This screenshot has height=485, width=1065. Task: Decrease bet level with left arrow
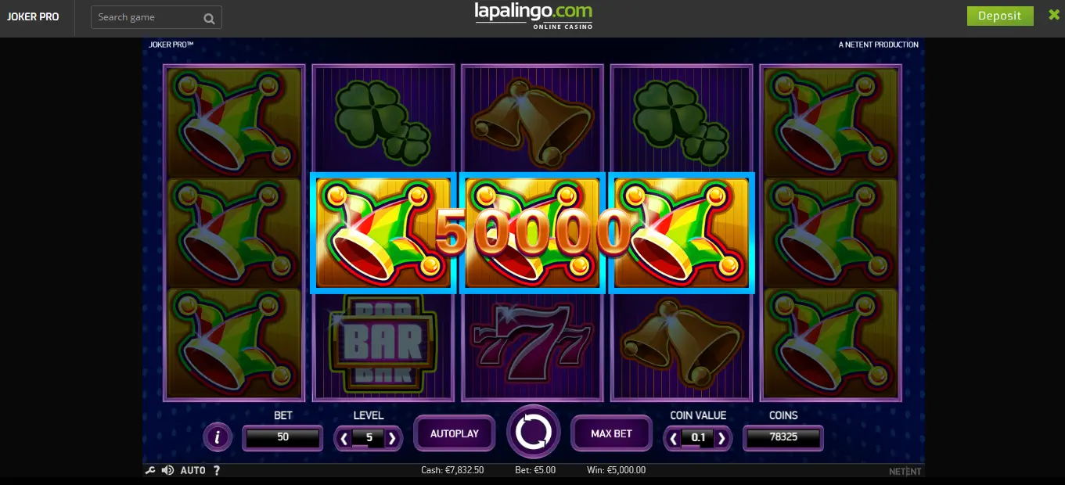click(343, 438)
